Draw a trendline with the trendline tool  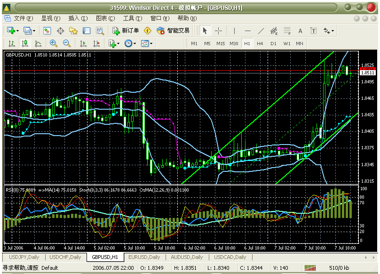tap(261, 31)
